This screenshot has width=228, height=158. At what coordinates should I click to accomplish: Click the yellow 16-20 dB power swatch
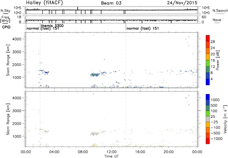[208, 57]
